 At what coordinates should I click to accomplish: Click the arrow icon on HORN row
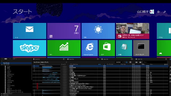pos(34,71)
